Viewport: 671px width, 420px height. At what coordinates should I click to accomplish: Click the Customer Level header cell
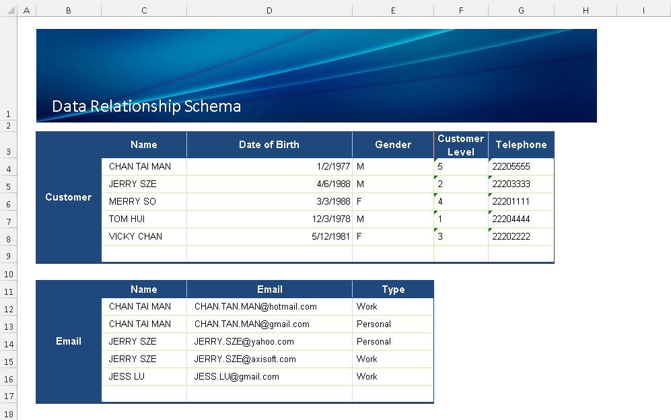point(461,145)
